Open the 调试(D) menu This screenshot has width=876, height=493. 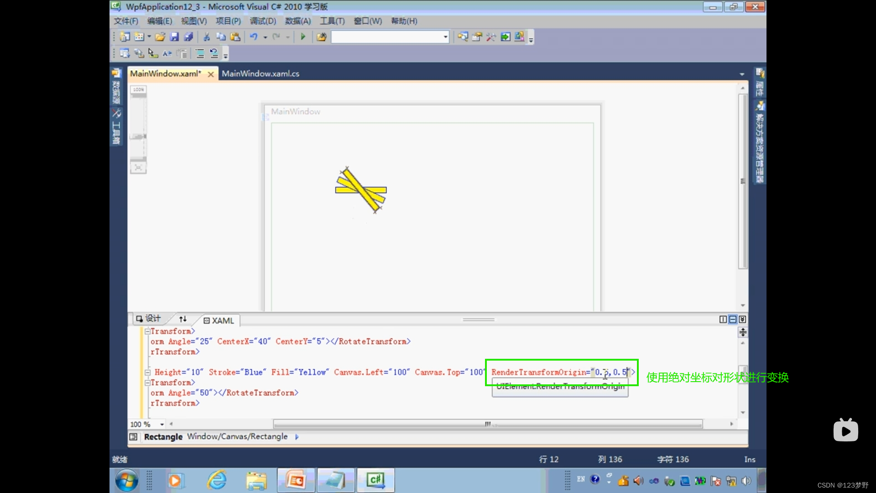263,21
